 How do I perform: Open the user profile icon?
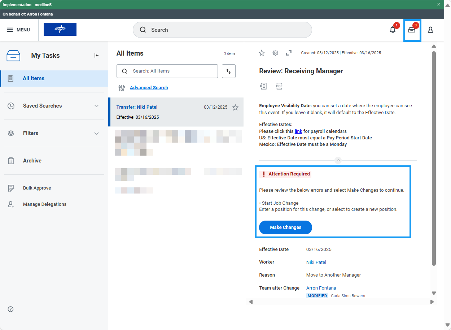(430, 30)
